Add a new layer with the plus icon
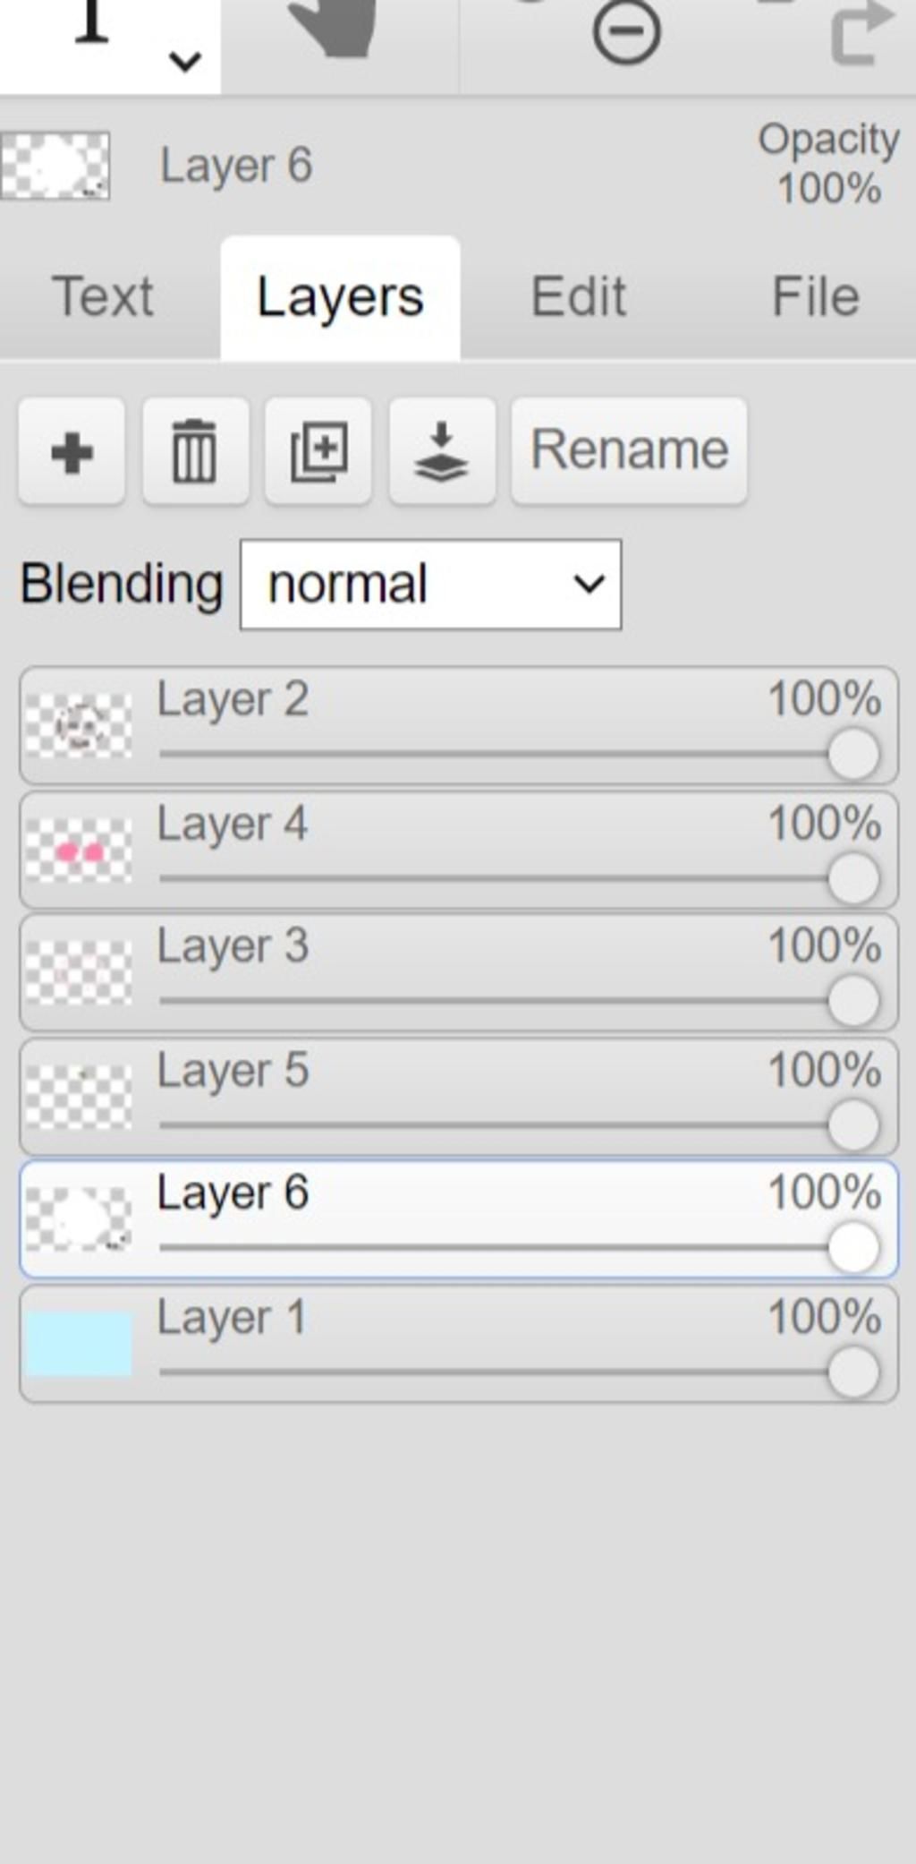 click(72, 451)
